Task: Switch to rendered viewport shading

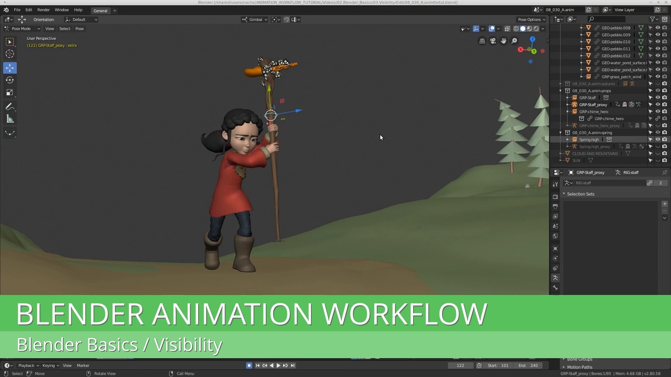Action: point(536,29)
